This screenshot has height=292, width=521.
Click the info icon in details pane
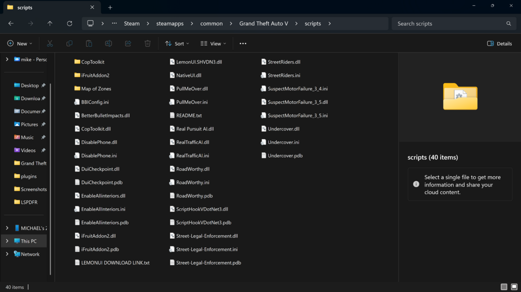coord(416,184)
